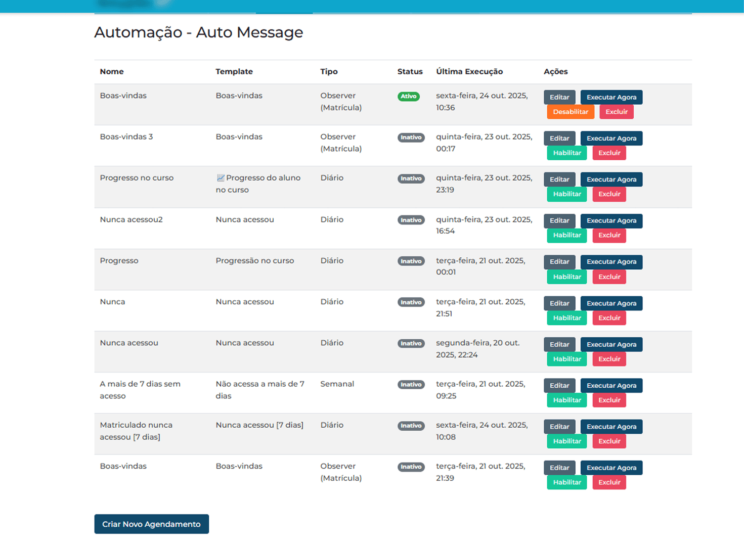Viewport: 744px width, 546px height.
Task: Run the Progresso no curso automation now
Action: 611,179
